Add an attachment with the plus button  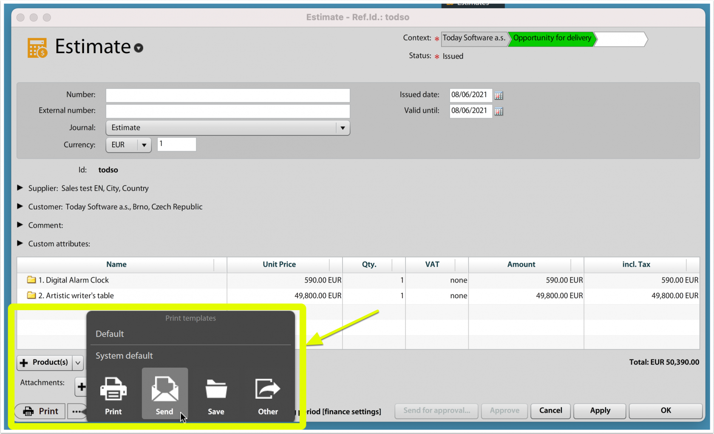[x=81, y=386]
